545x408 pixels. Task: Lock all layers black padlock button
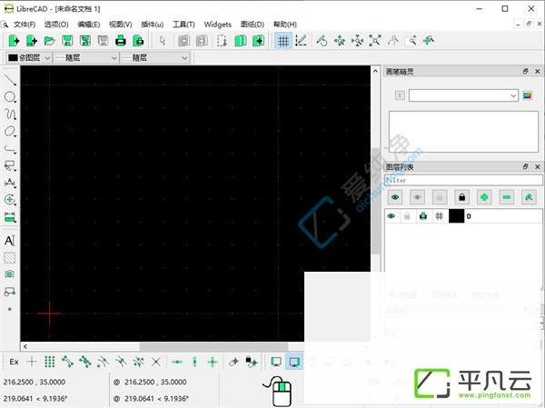pos(462,197)
